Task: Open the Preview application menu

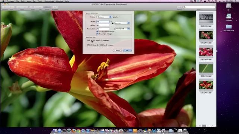Action: (10, 1)
